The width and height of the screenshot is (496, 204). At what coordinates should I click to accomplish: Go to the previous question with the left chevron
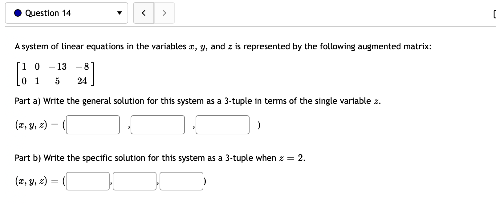pos(144,13)
